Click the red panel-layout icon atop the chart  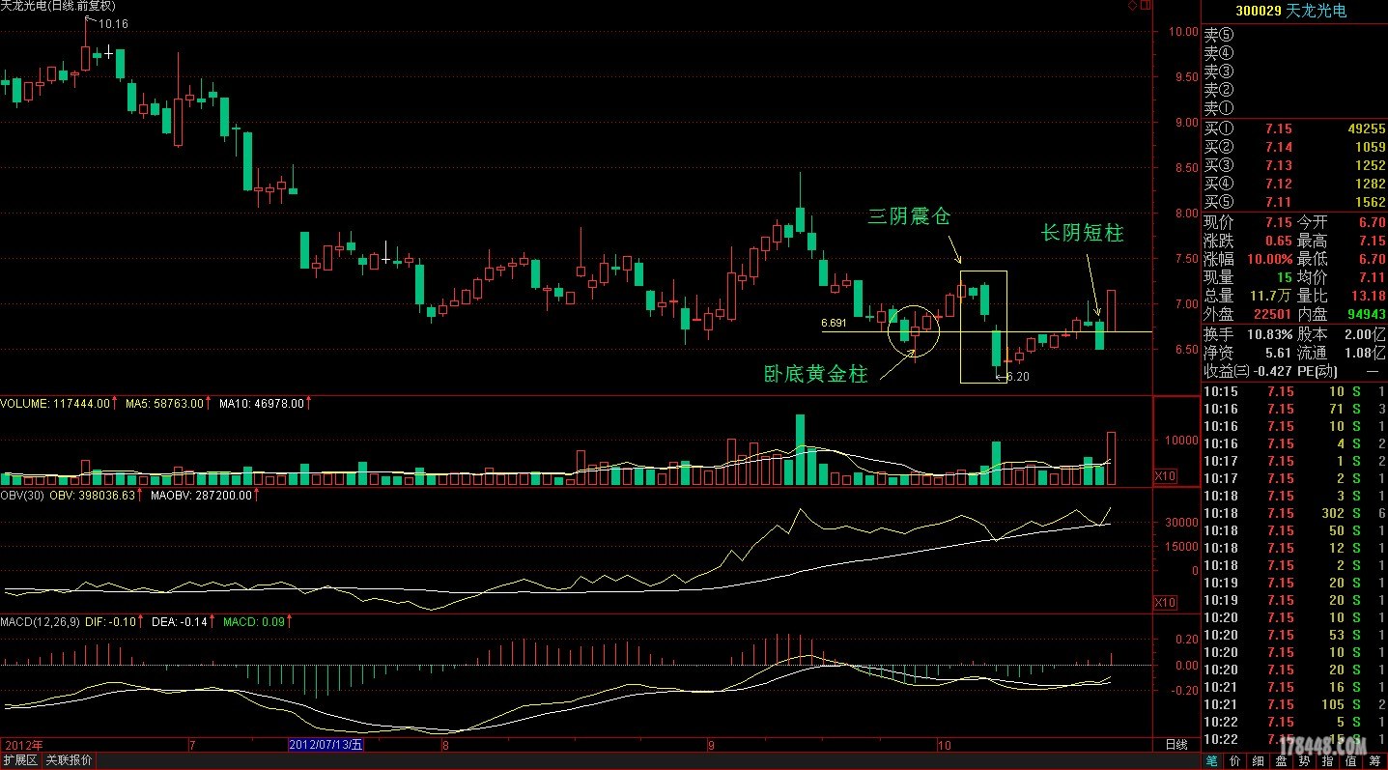(x=1145, y=6)
